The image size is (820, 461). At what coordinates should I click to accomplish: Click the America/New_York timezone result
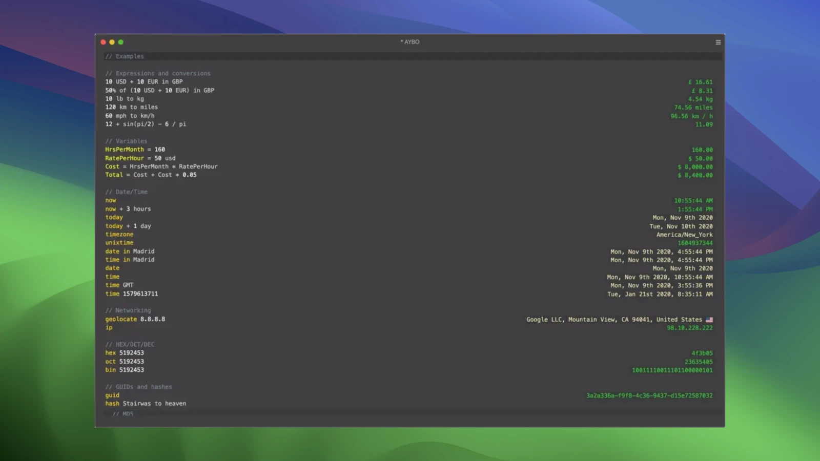pos(684,235)
